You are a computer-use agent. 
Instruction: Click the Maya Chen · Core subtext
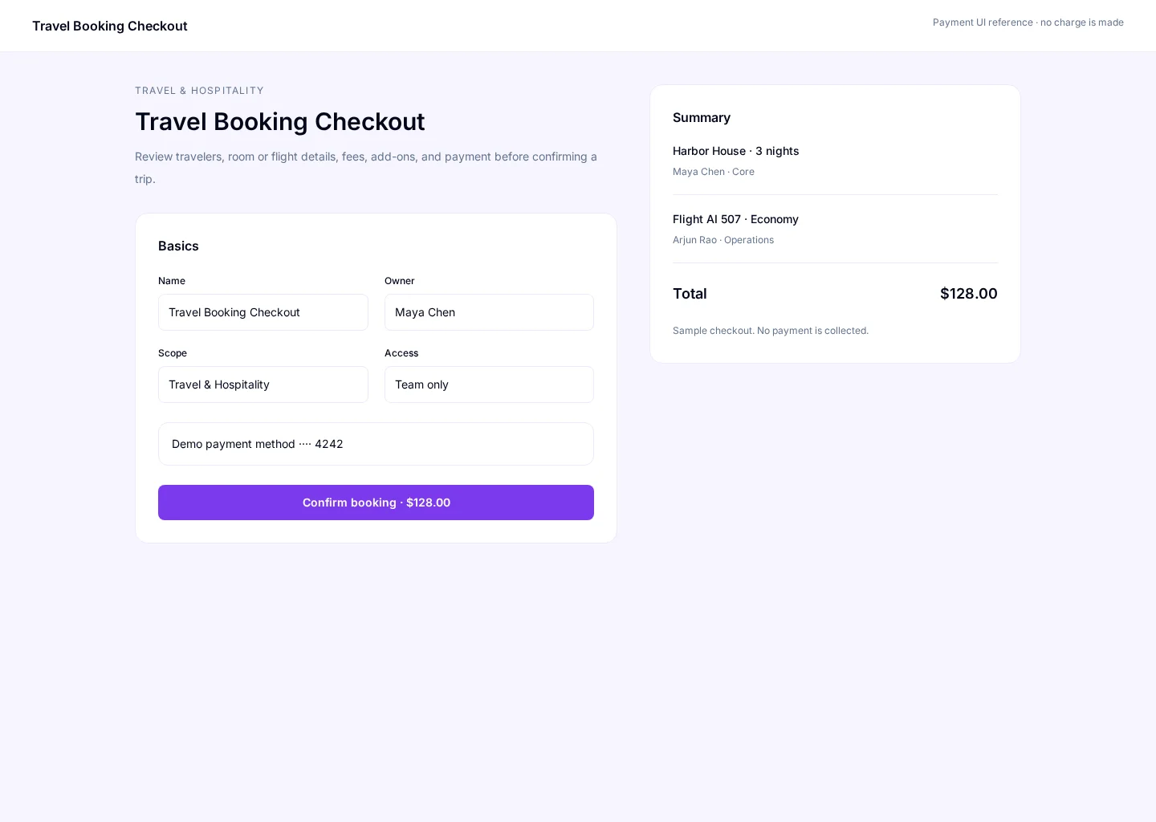coord(714,172)
